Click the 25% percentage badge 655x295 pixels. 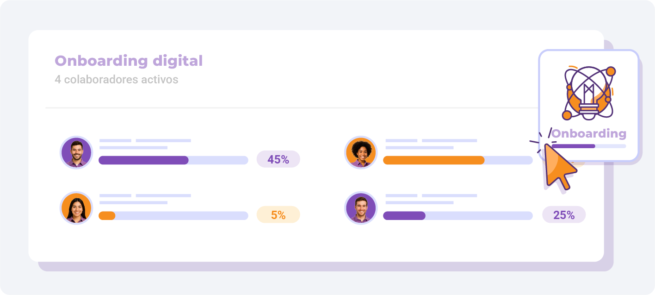point(564,215)
